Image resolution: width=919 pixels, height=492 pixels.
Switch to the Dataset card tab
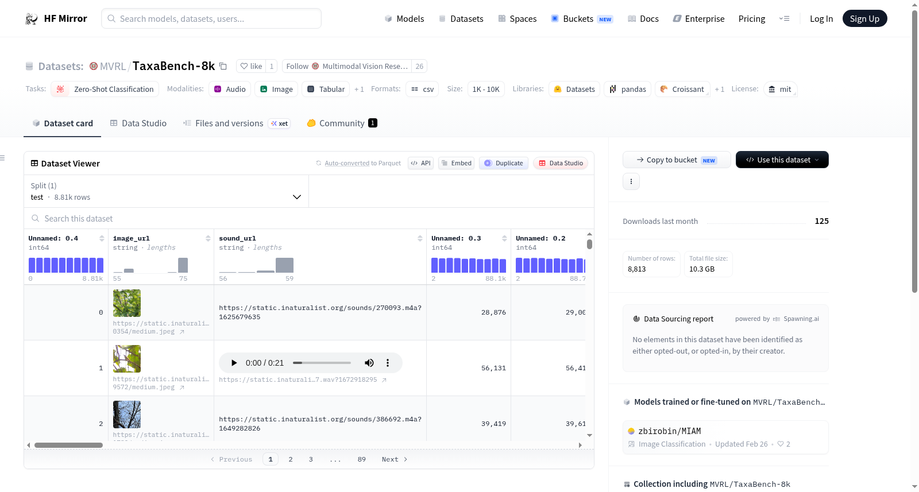click(63, 123)
